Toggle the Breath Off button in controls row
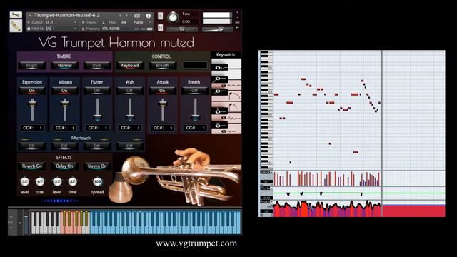The image size is (457, 257). point(194,91)
